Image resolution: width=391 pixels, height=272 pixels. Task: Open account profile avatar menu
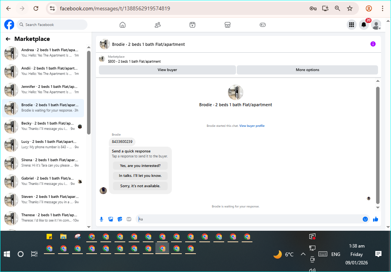(x=376, y=25)
